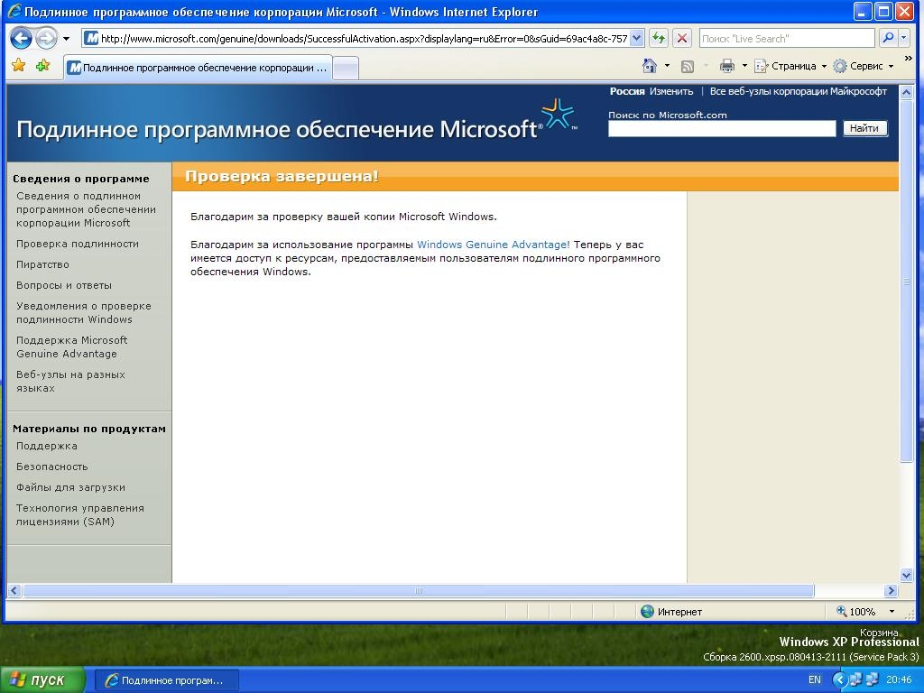Click the Print page icon
The height and width of the screenshot is (693, 924).
(x=727, y=66)
